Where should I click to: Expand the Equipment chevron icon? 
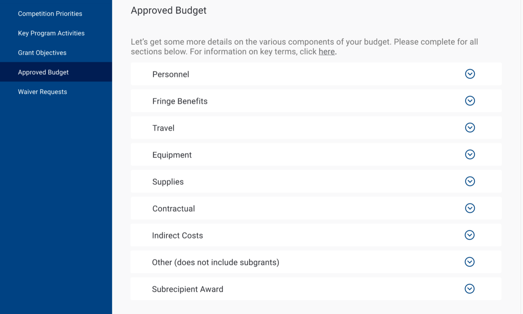point(470,155)
